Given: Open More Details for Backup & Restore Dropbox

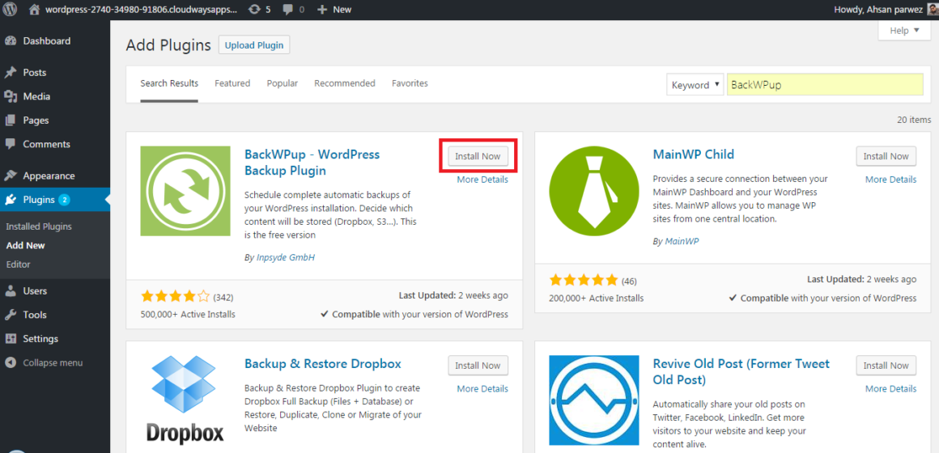Looking at the screenshot, I should (482, 389).
